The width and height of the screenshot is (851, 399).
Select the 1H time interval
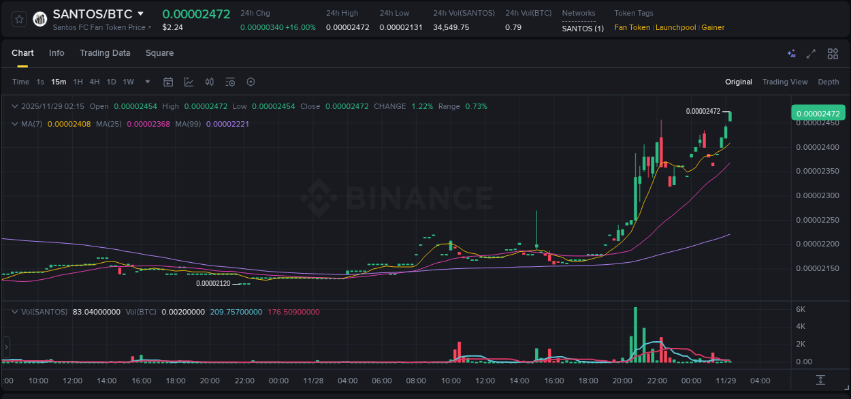pyautogui.click(x=78, y=82)
